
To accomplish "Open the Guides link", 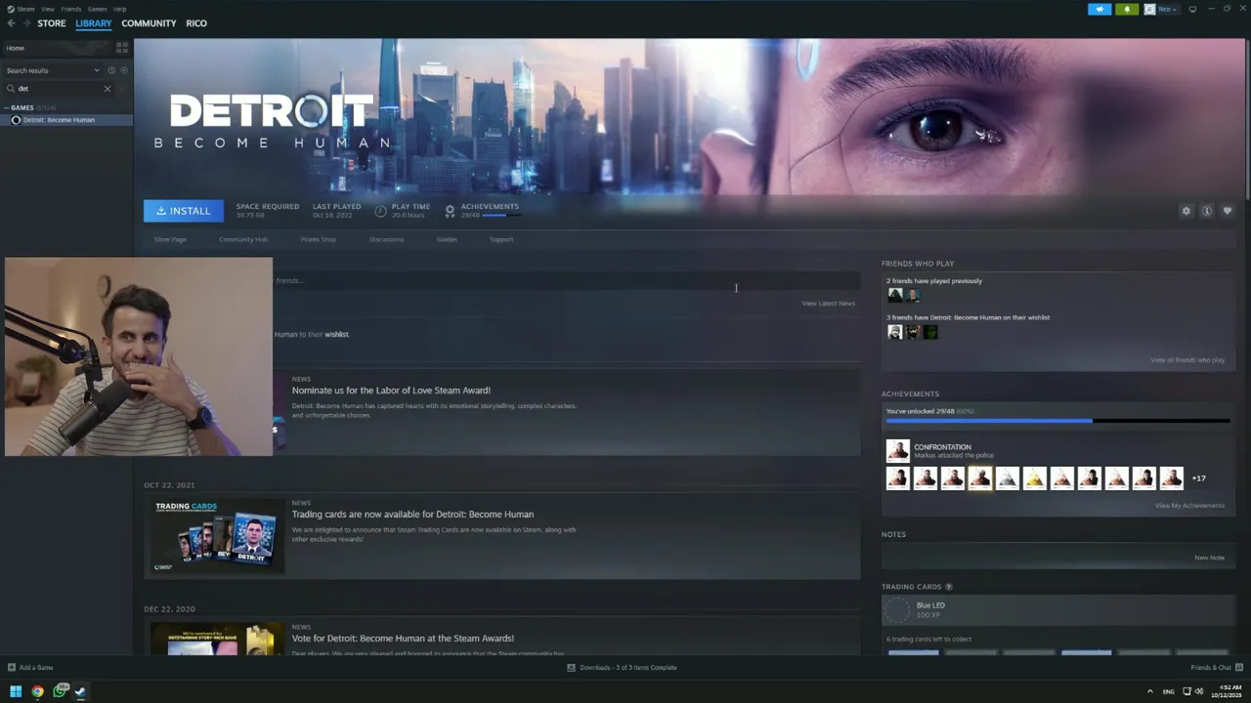I will coord(447,239).
